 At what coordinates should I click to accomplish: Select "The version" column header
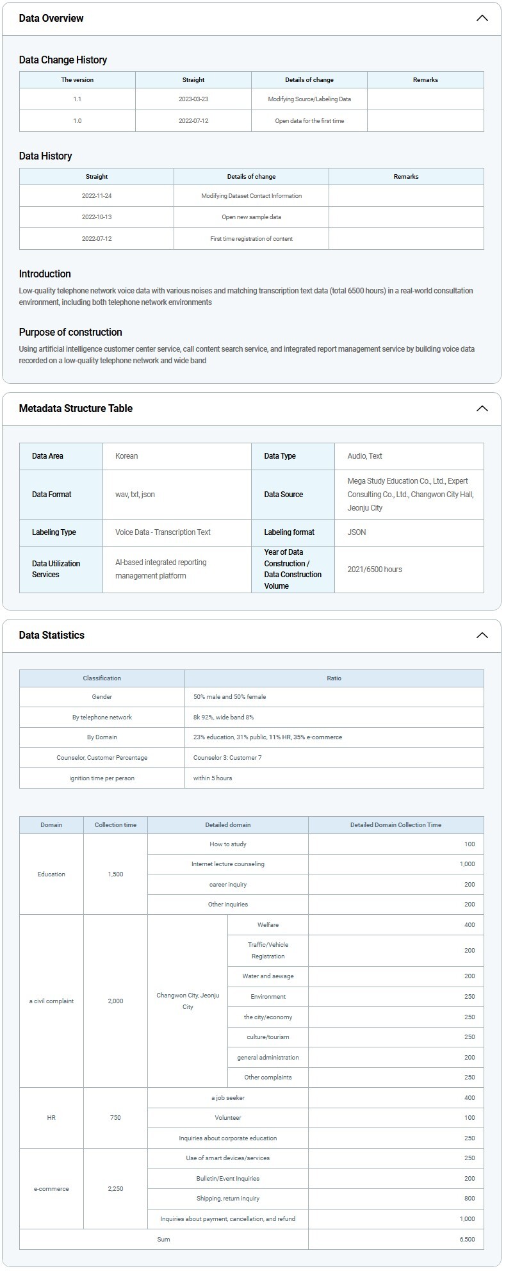click(x=78, y=80)
